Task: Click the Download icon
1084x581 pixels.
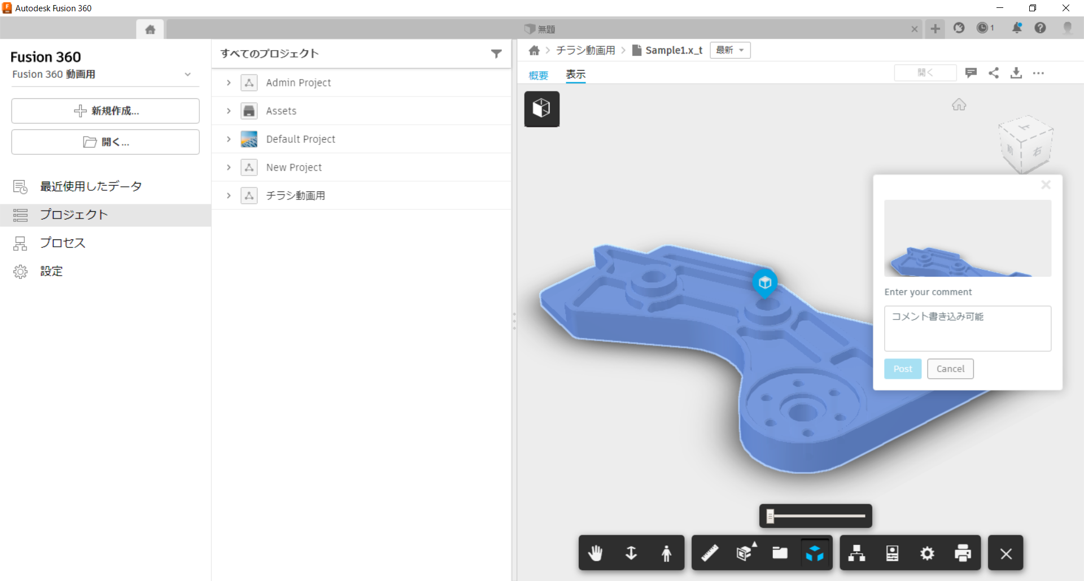Action: coord(1016,73)
